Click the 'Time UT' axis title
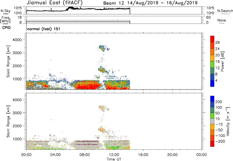The image size is (233, 161). (x=114, y=159)
